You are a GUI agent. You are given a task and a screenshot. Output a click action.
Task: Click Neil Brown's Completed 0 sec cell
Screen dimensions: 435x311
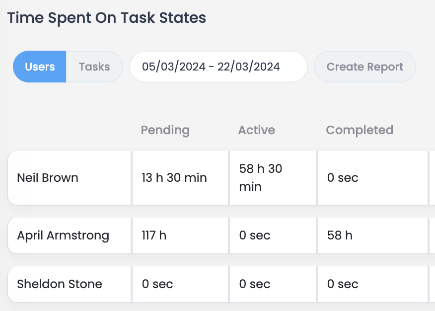point(343,178)
